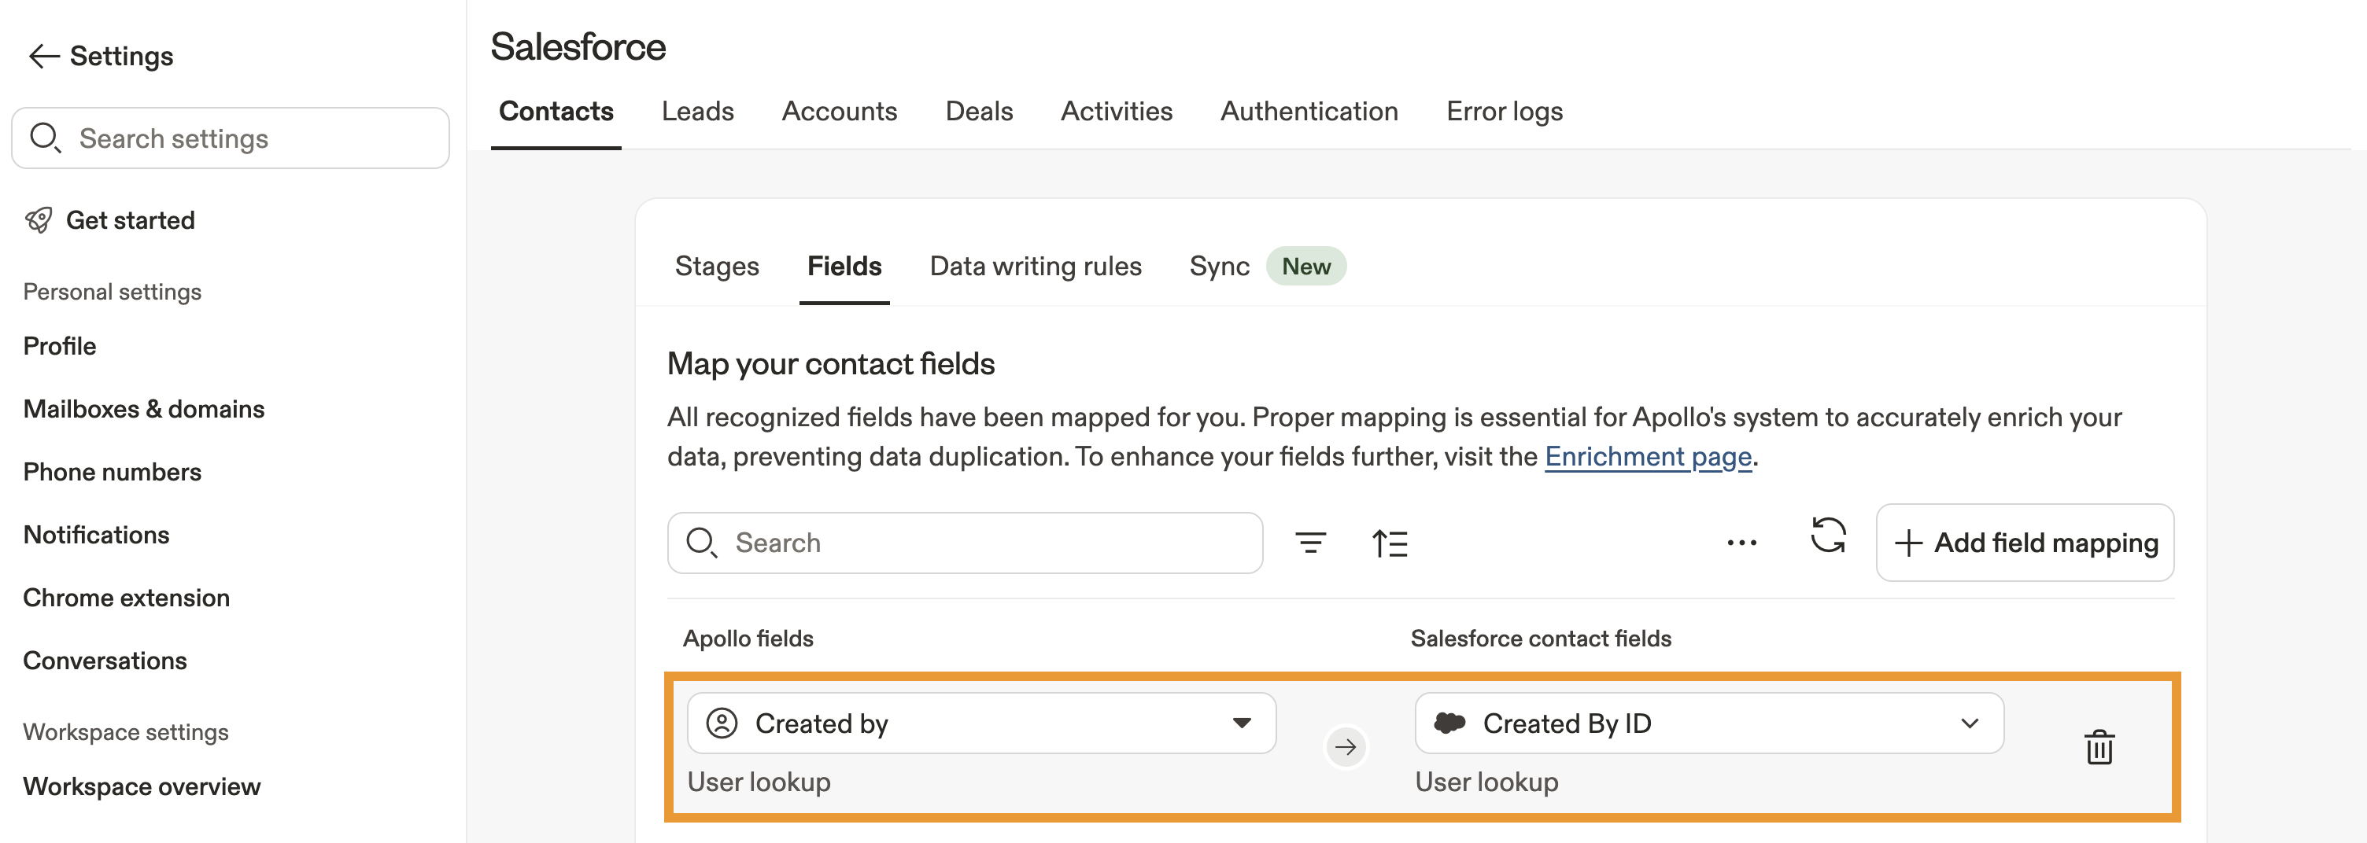Click the 'Map your contact fields' heading
The image size is (2367, 843).
(x=831, y=365)
